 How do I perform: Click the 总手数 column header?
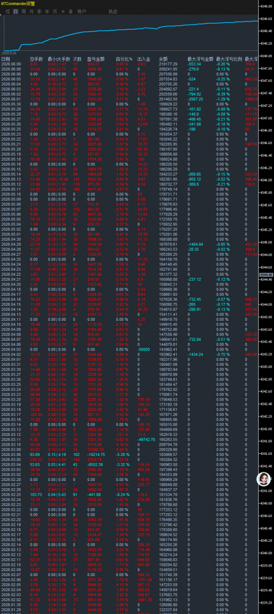tap(36, 59)
